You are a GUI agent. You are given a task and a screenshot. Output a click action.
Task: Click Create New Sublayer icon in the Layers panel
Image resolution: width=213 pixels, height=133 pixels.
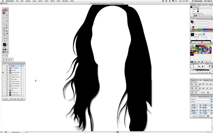tap(14, 99)
